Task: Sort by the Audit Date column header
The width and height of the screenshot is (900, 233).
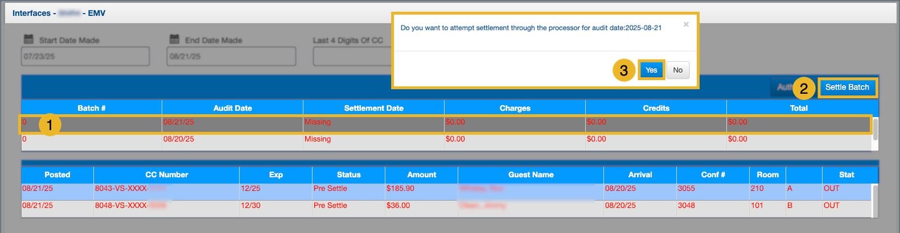Action: point(232,108)
